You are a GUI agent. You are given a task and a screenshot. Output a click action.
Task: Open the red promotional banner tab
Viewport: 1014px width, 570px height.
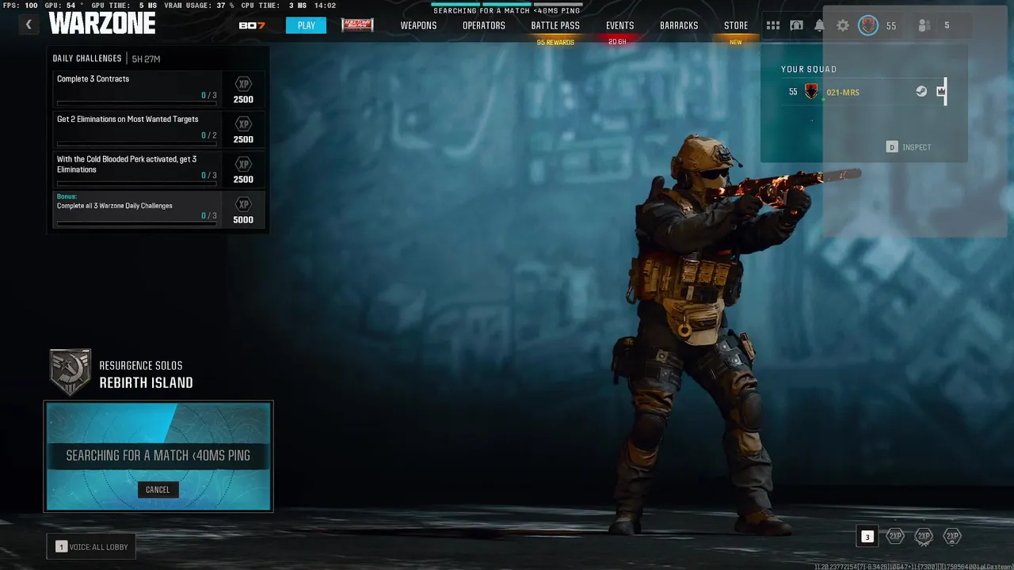[357, 25]
